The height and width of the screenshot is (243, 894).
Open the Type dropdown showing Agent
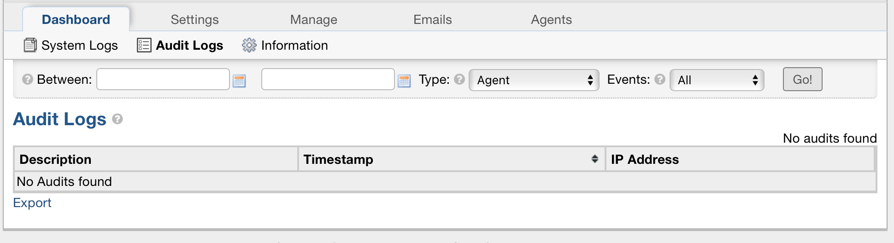pyautogui.click(x=534, y=80)
